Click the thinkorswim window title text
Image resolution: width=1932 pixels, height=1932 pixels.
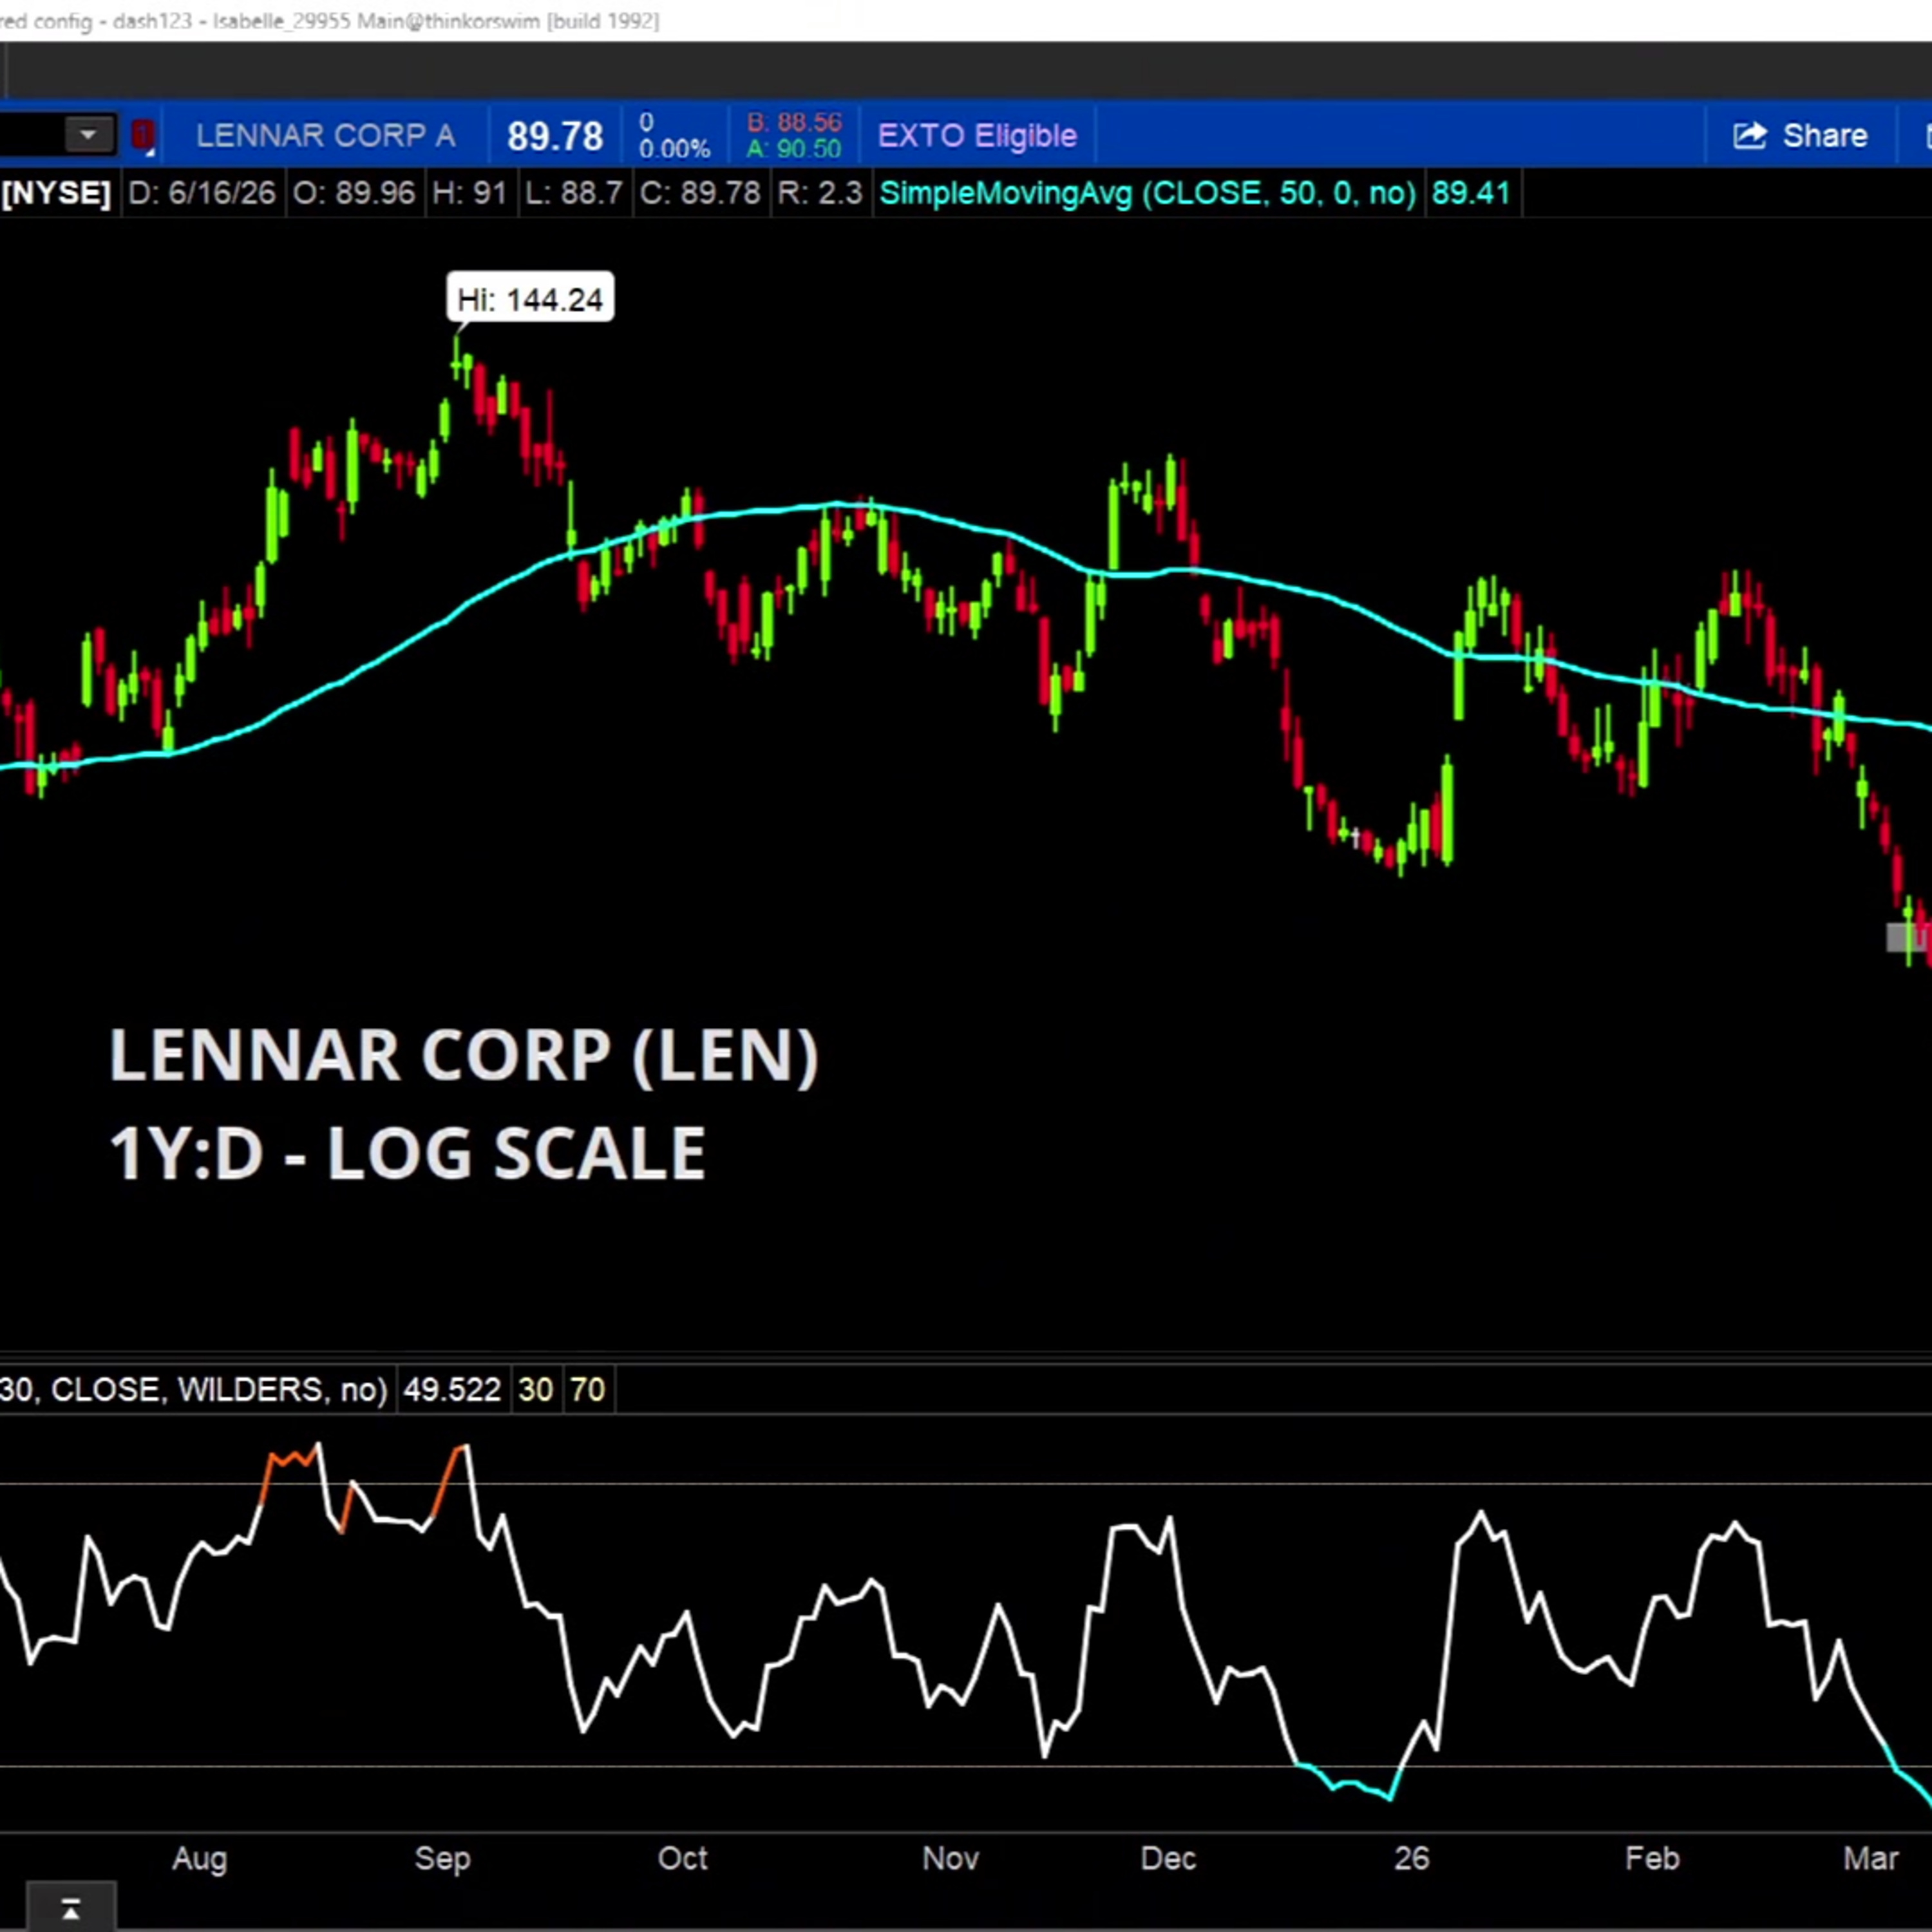pos(330,20)
